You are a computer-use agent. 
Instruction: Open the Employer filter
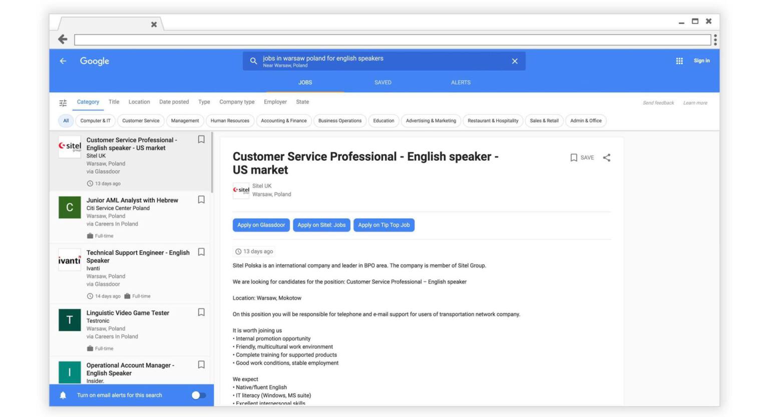tap(275, 102)
